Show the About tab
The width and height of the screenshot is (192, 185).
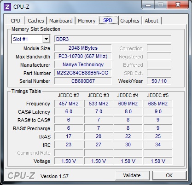(x=151, y=21)
